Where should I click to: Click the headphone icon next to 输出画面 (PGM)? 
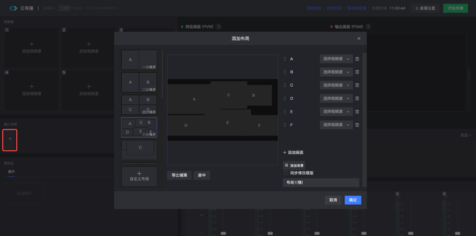[x=368, y=26]
